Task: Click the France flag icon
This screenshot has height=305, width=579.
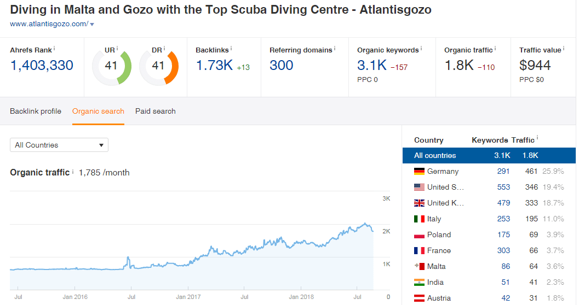Action: [419, 250]
